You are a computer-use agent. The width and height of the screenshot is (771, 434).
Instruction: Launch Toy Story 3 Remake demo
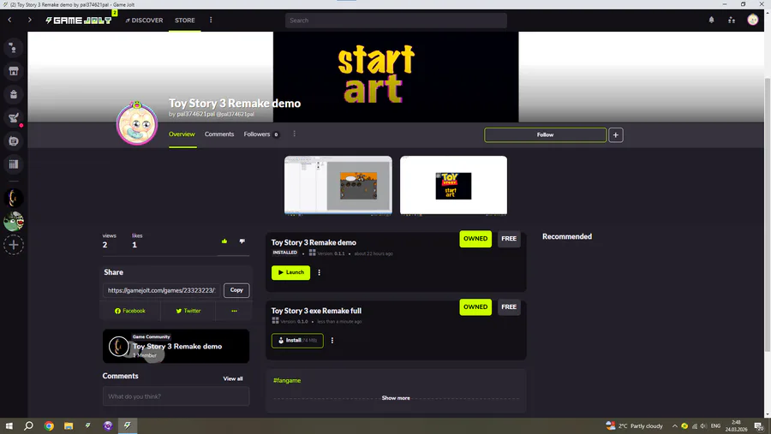point(290,272)
